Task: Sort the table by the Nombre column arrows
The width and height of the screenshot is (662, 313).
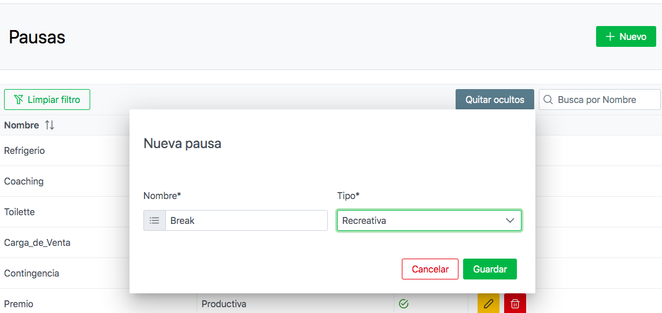Action: [49, 125]
